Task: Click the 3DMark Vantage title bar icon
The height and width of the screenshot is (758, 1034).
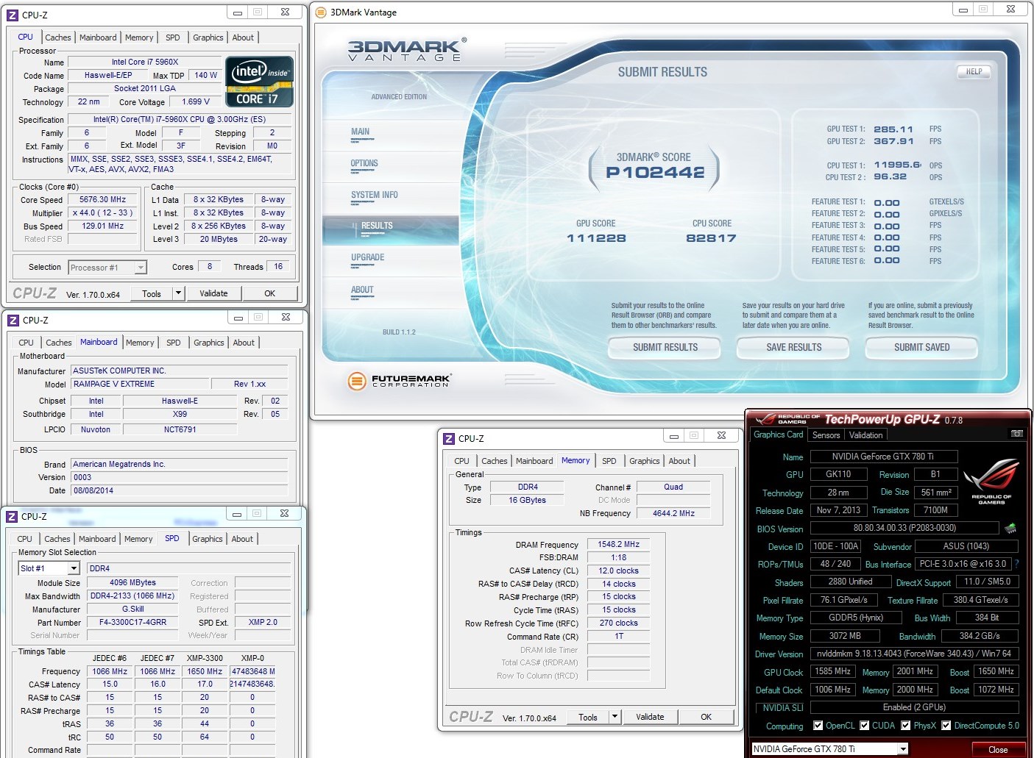Action: [321, 12]
